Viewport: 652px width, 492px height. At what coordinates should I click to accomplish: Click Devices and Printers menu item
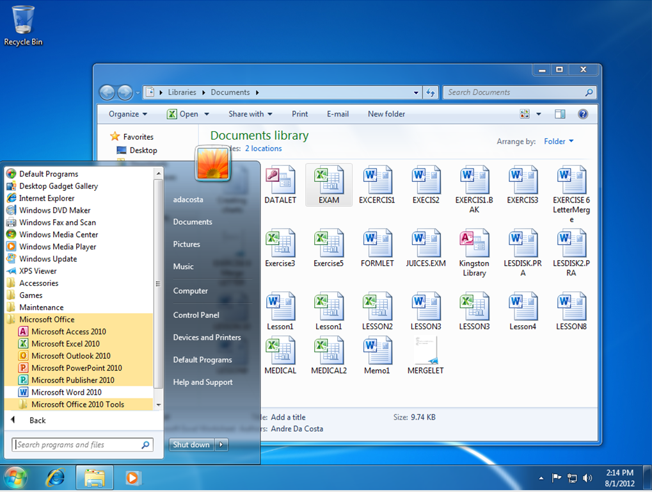tap(207, 337)
